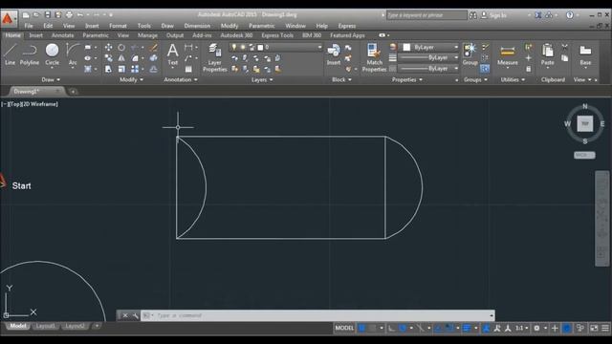612x344 pixels.
Task: Click Match Properties icon
Action: click(x=374, y=57)
